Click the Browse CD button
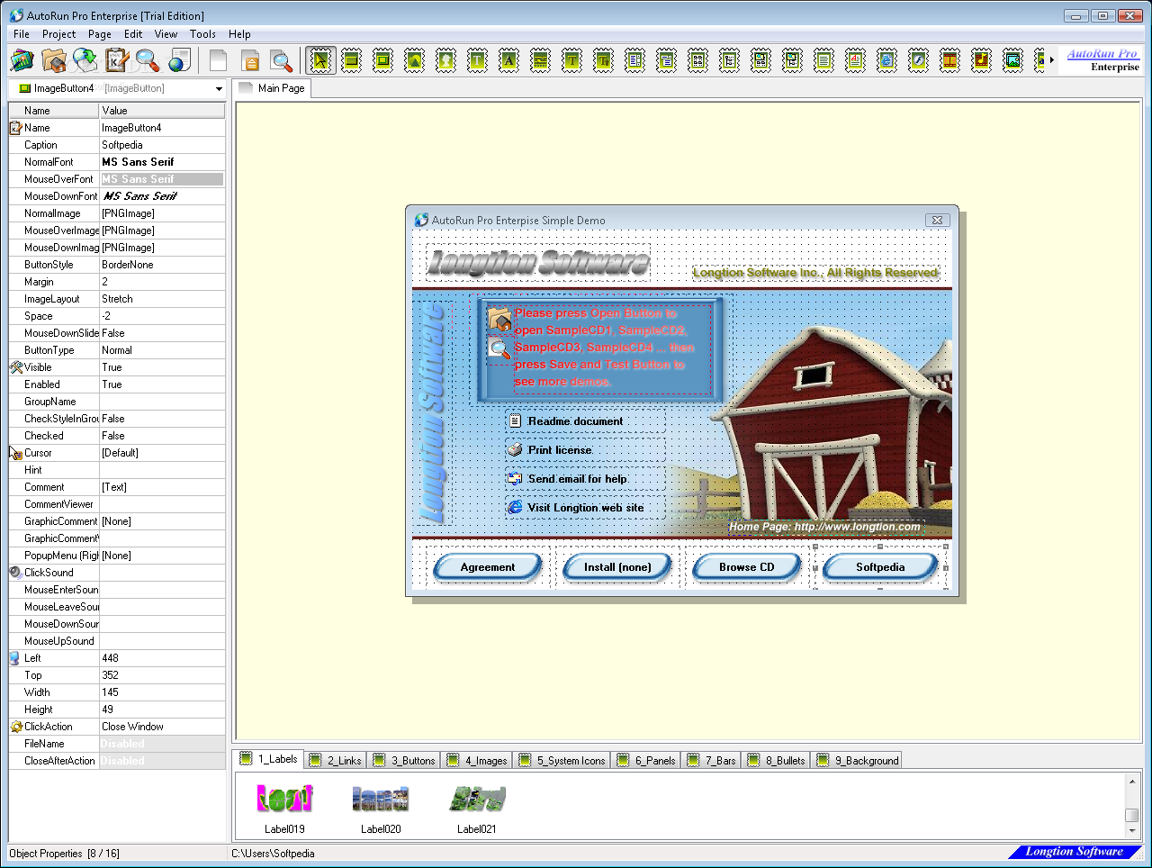 747,567
